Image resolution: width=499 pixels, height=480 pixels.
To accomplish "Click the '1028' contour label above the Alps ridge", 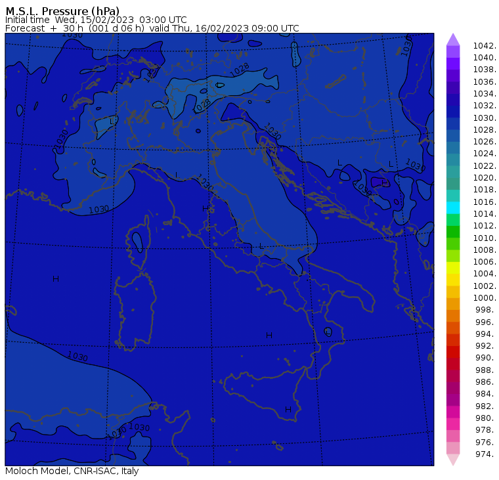I will pos(239,70).
